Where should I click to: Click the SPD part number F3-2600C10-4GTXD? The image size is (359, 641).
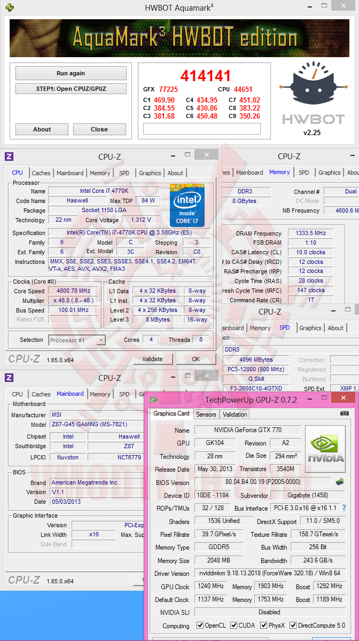(x=255, y=388)
